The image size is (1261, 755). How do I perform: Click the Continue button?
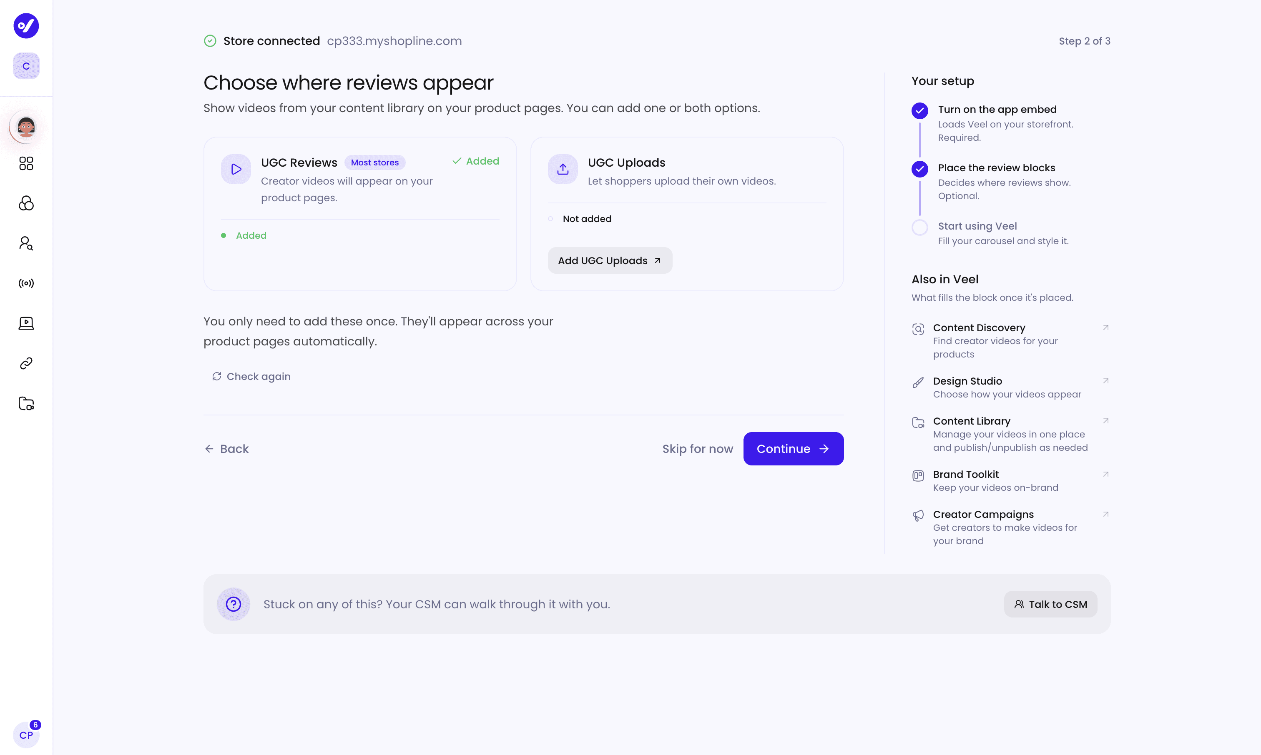(793, 449)
